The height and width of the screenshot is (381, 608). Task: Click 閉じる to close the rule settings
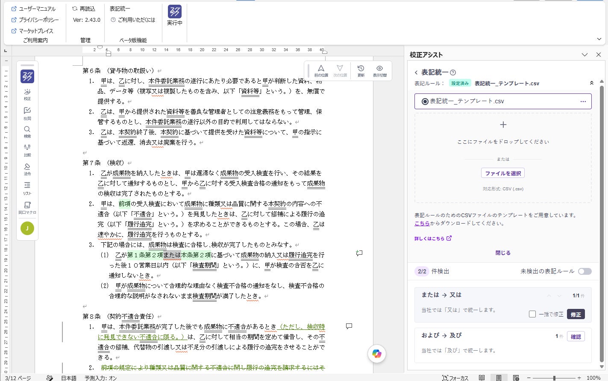pos(503,253)
